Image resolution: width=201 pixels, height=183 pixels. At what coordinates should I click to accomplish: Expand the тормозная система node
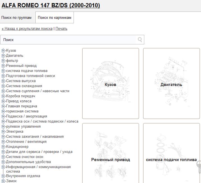3,111
